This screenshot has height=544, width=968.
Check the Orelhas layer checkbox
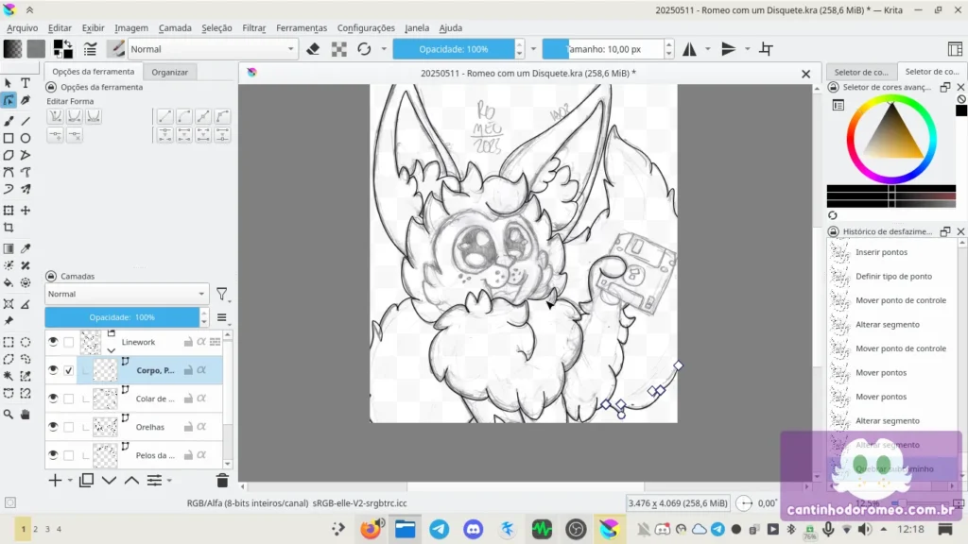[x=68, y=427]
